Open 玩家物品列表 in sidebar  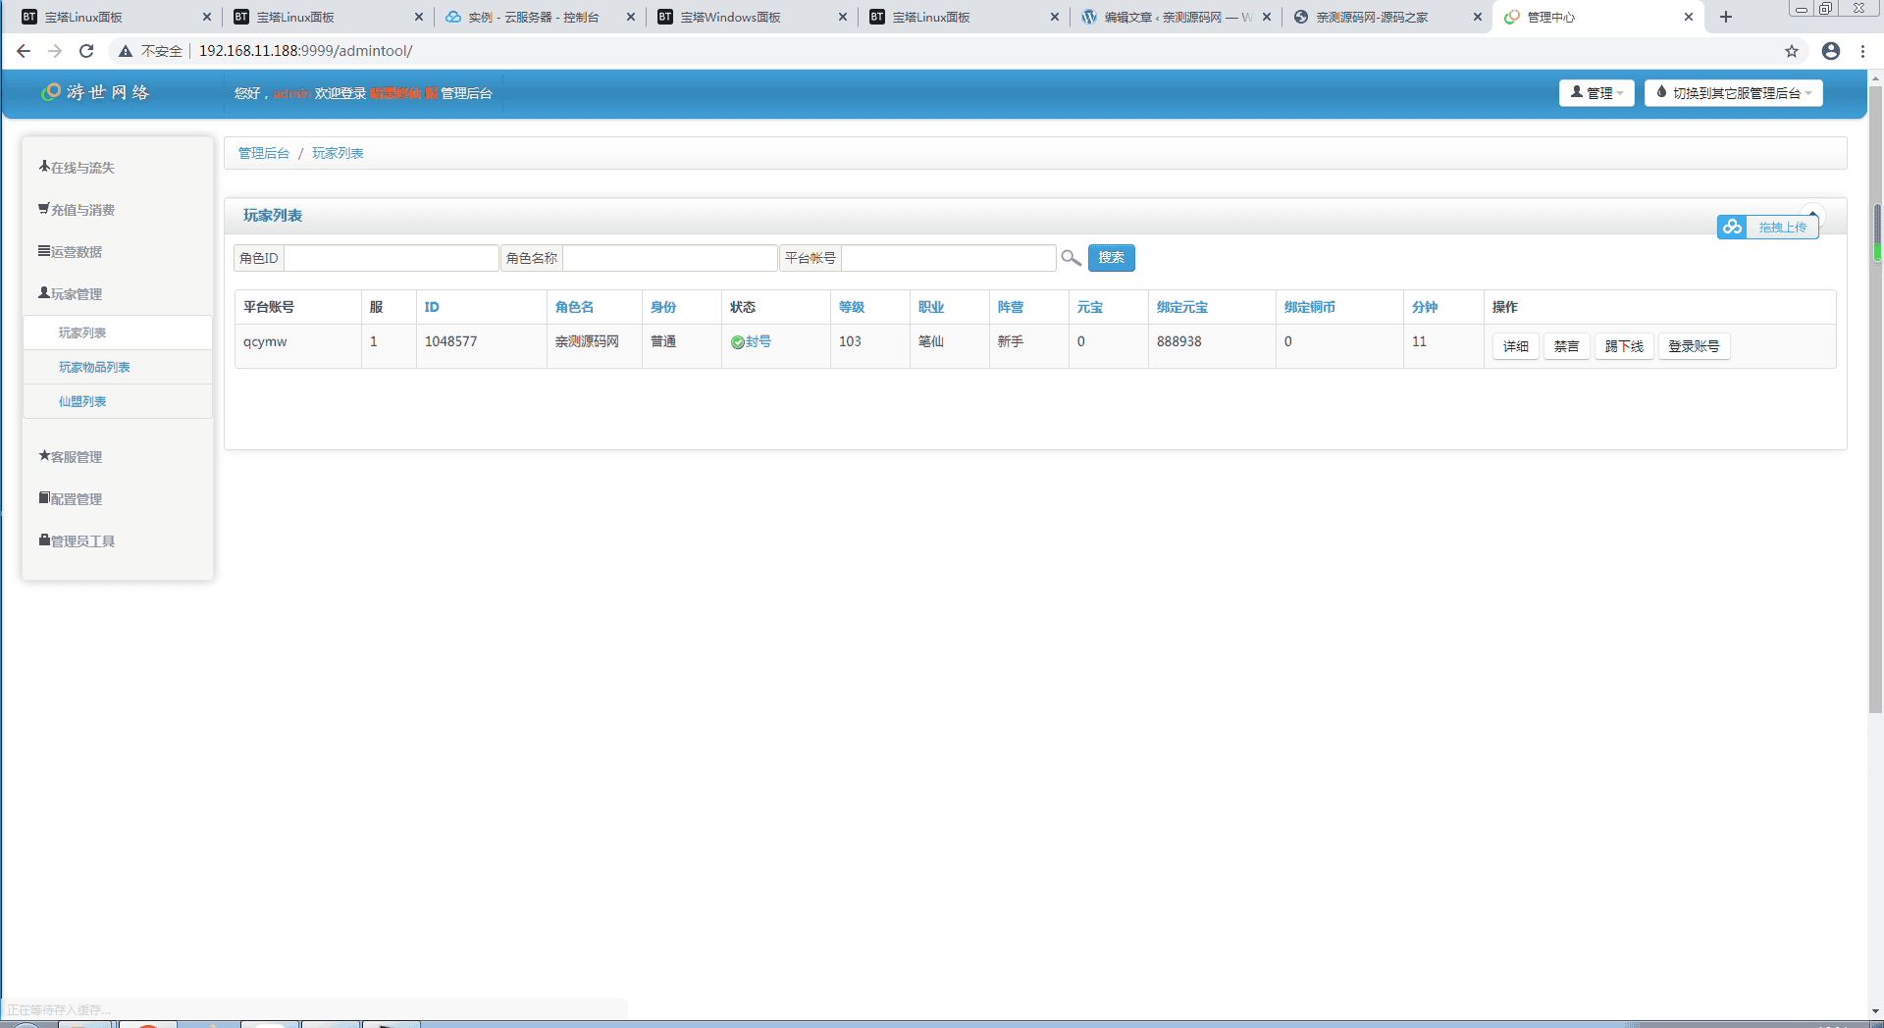point(94,367)
